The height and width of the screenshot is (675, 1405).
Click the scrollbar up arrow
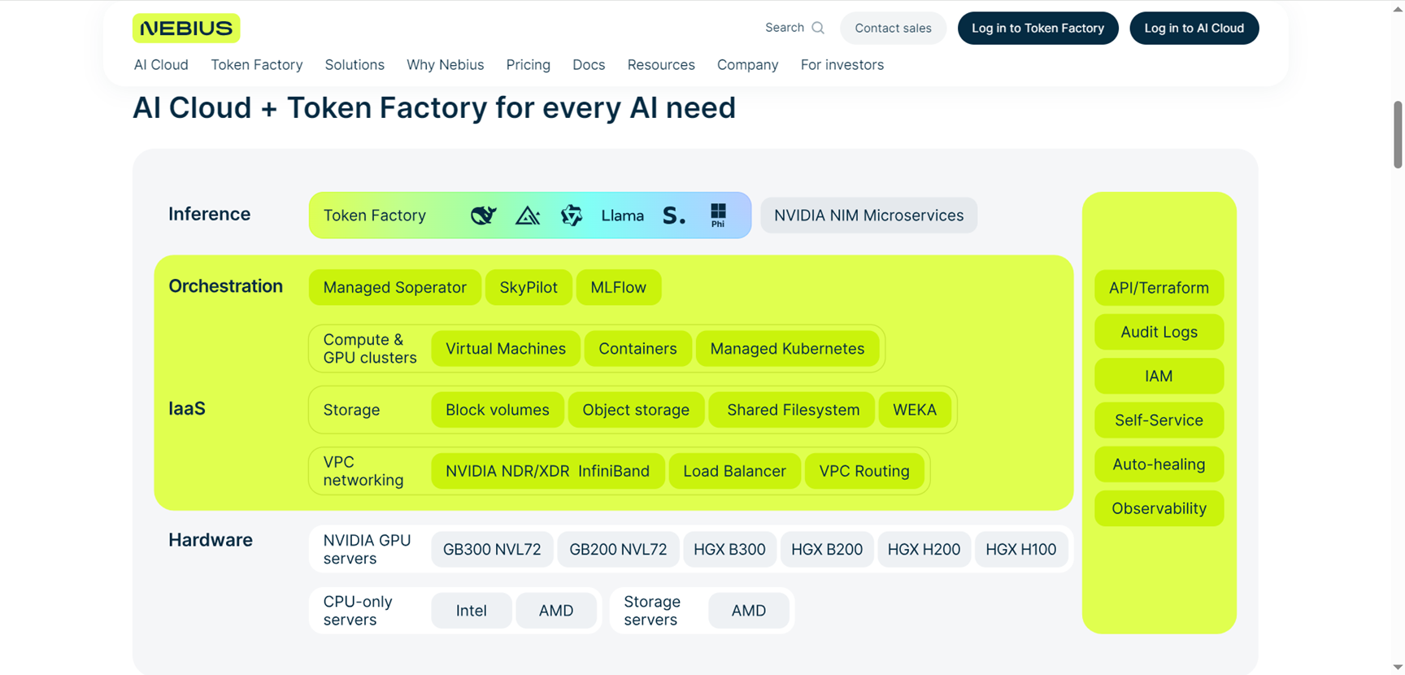click(1398, 8)
